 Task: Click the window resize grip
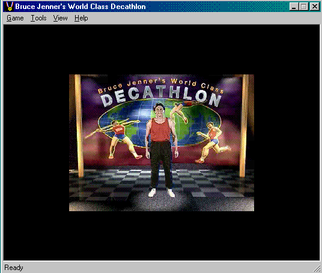(x=317, y=268)
